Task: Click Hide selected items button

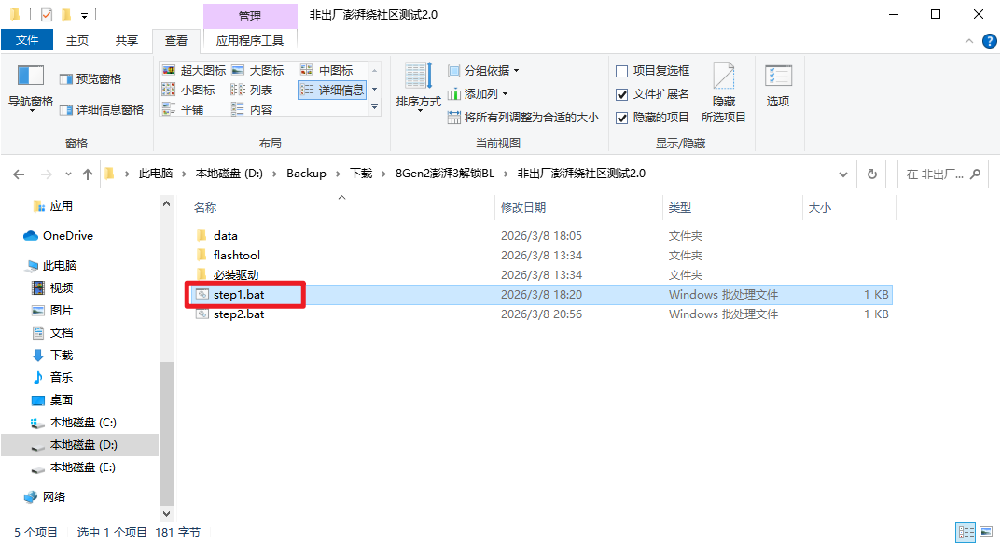Action: [723, 92]
